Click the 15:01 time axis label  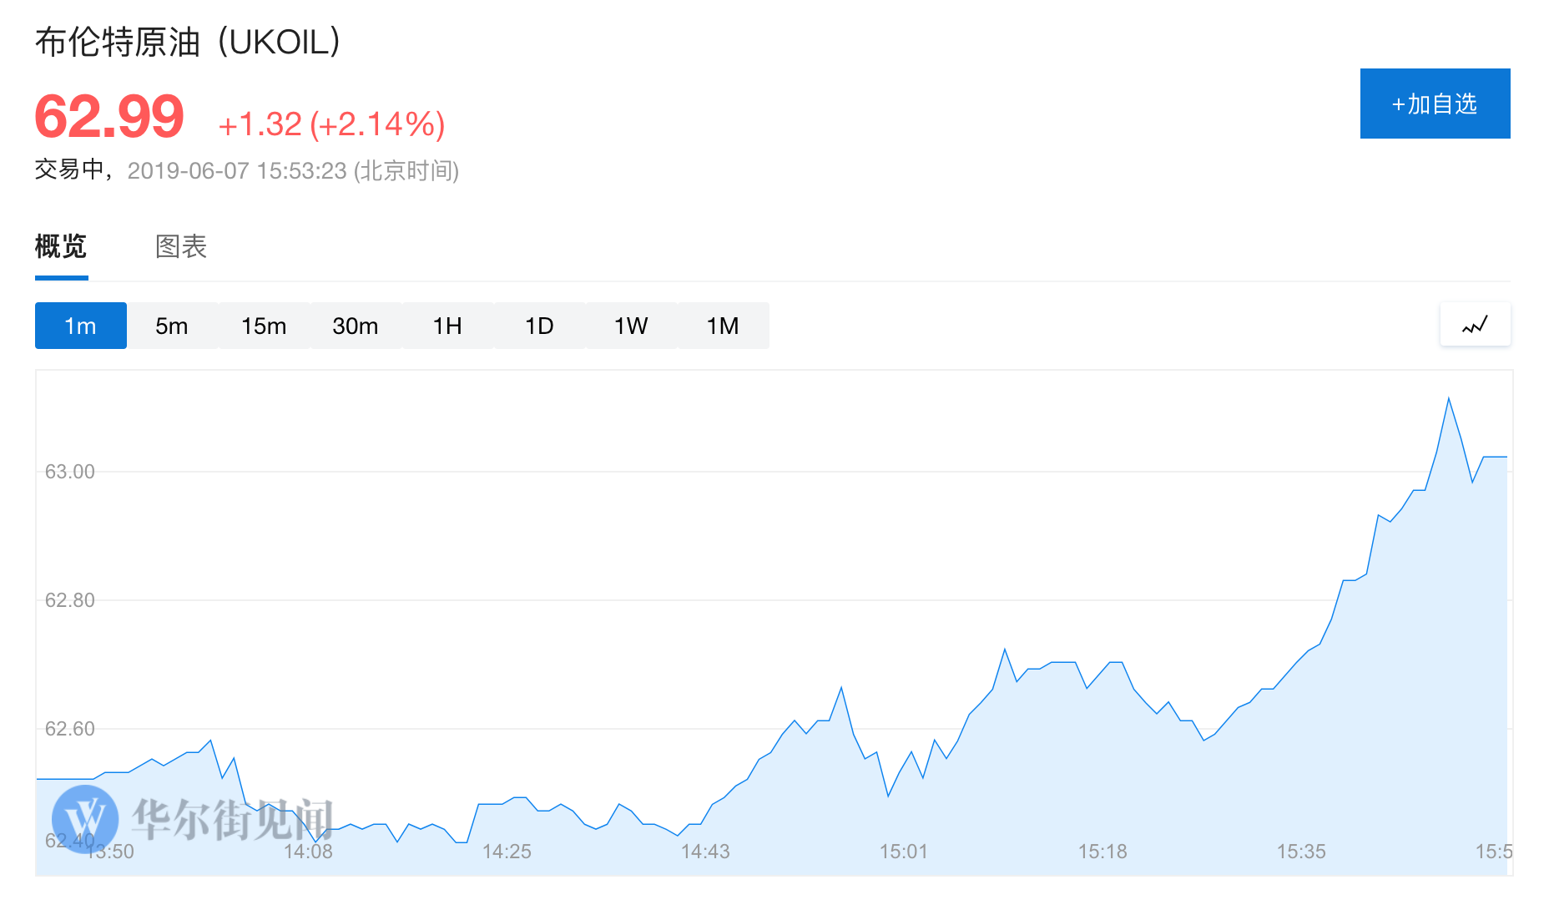click(x=904, y=852)
